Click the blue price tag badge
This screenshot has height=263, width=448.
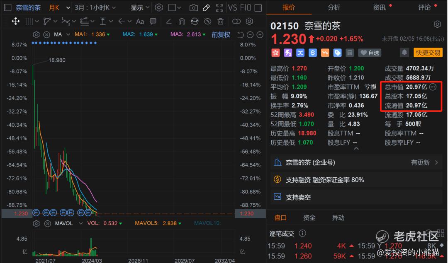click(337, 53)
